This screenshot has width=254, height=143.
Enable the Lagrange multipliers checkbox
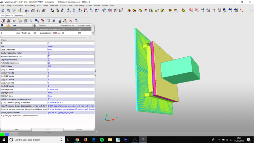pyautogui.click(x=49, y=60)
